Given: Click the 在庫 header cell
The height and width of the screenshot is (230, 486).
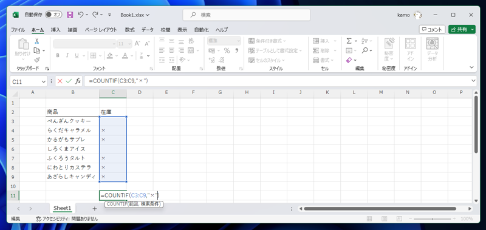Looking at the screenshot, I should click(x=113, y=112).
